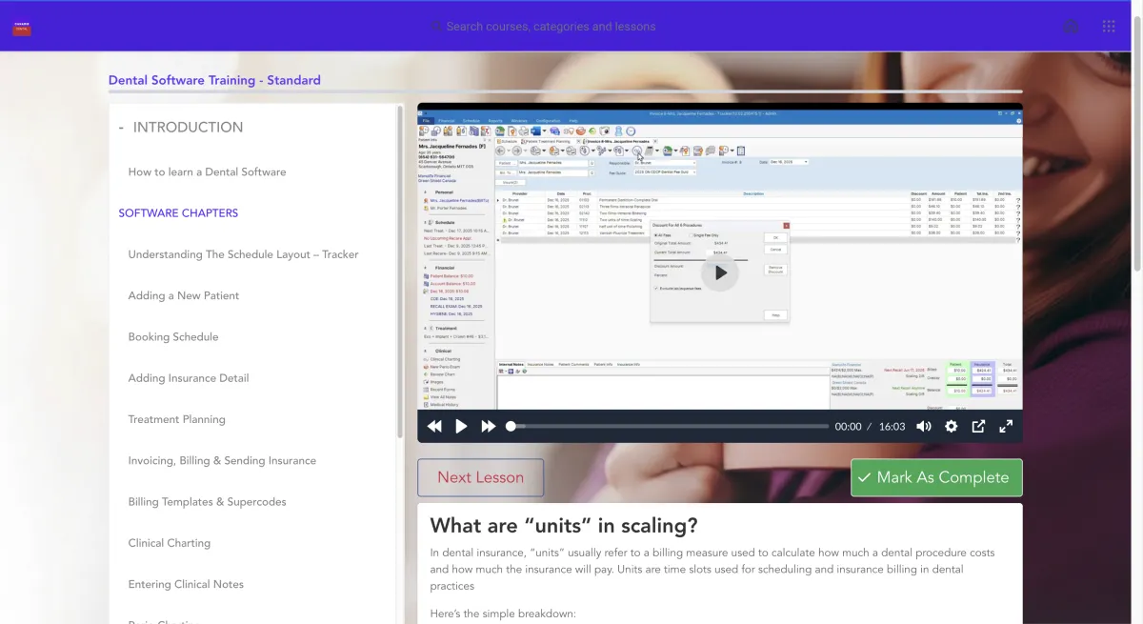Click the site logo in top-left corner
The width and height of the screenshot is (1143, 624).
pos(22,28)
